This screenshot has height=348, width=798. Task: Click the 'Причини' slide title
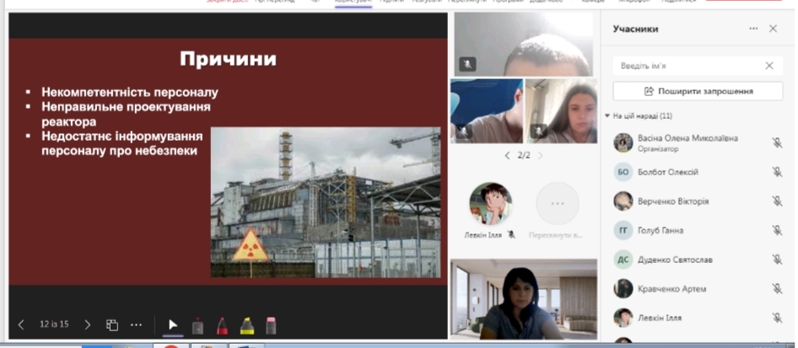point(228,60)
